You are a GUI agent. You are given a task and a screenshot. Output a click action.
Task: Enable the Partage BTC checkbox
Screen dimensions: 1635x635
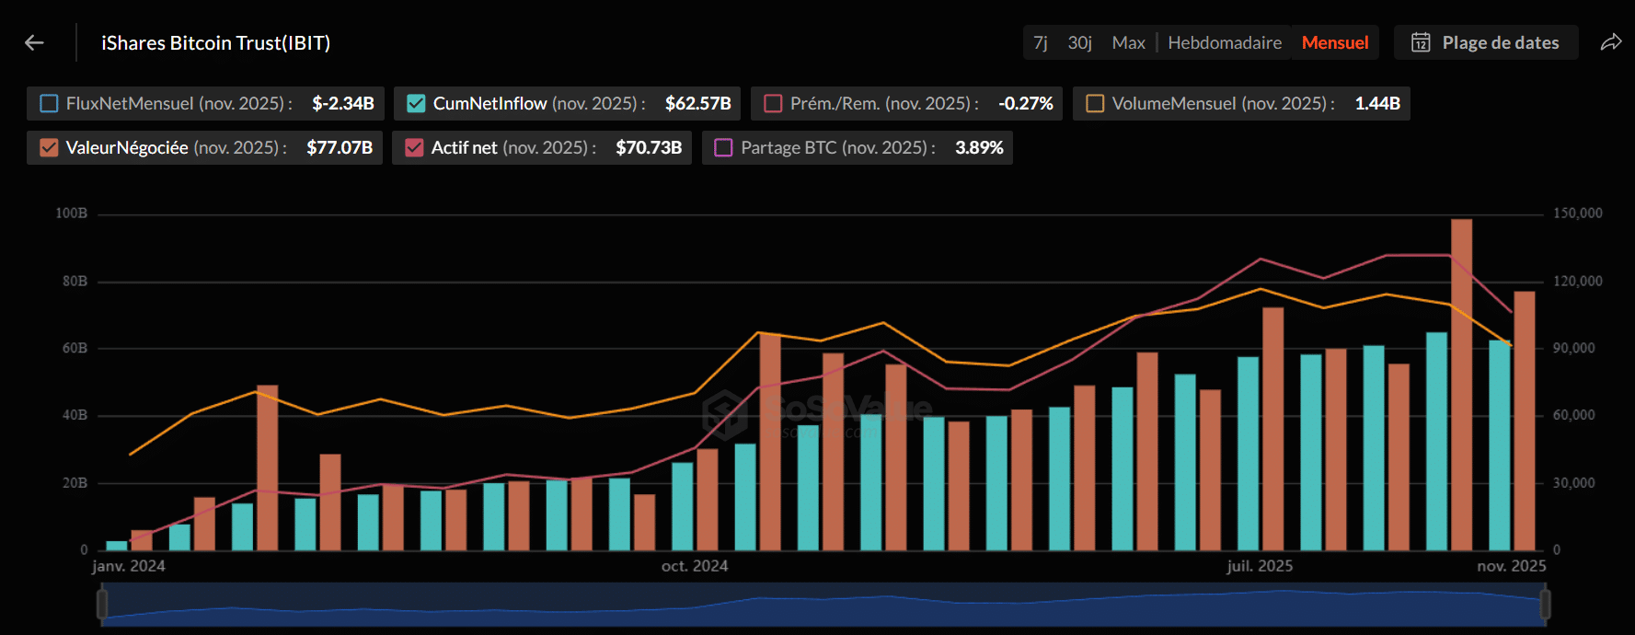pos(723,148)
